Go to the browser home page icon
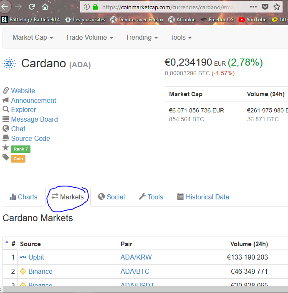 click(x=45, y=7)
